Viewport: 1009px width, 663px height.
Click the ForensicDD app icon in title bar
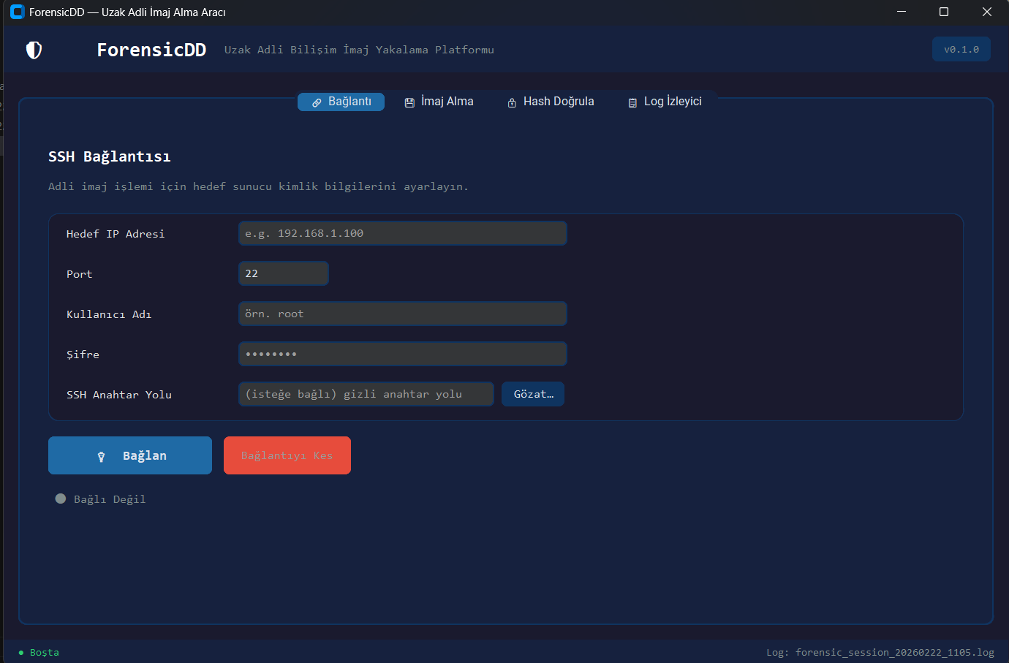[17, 12]
